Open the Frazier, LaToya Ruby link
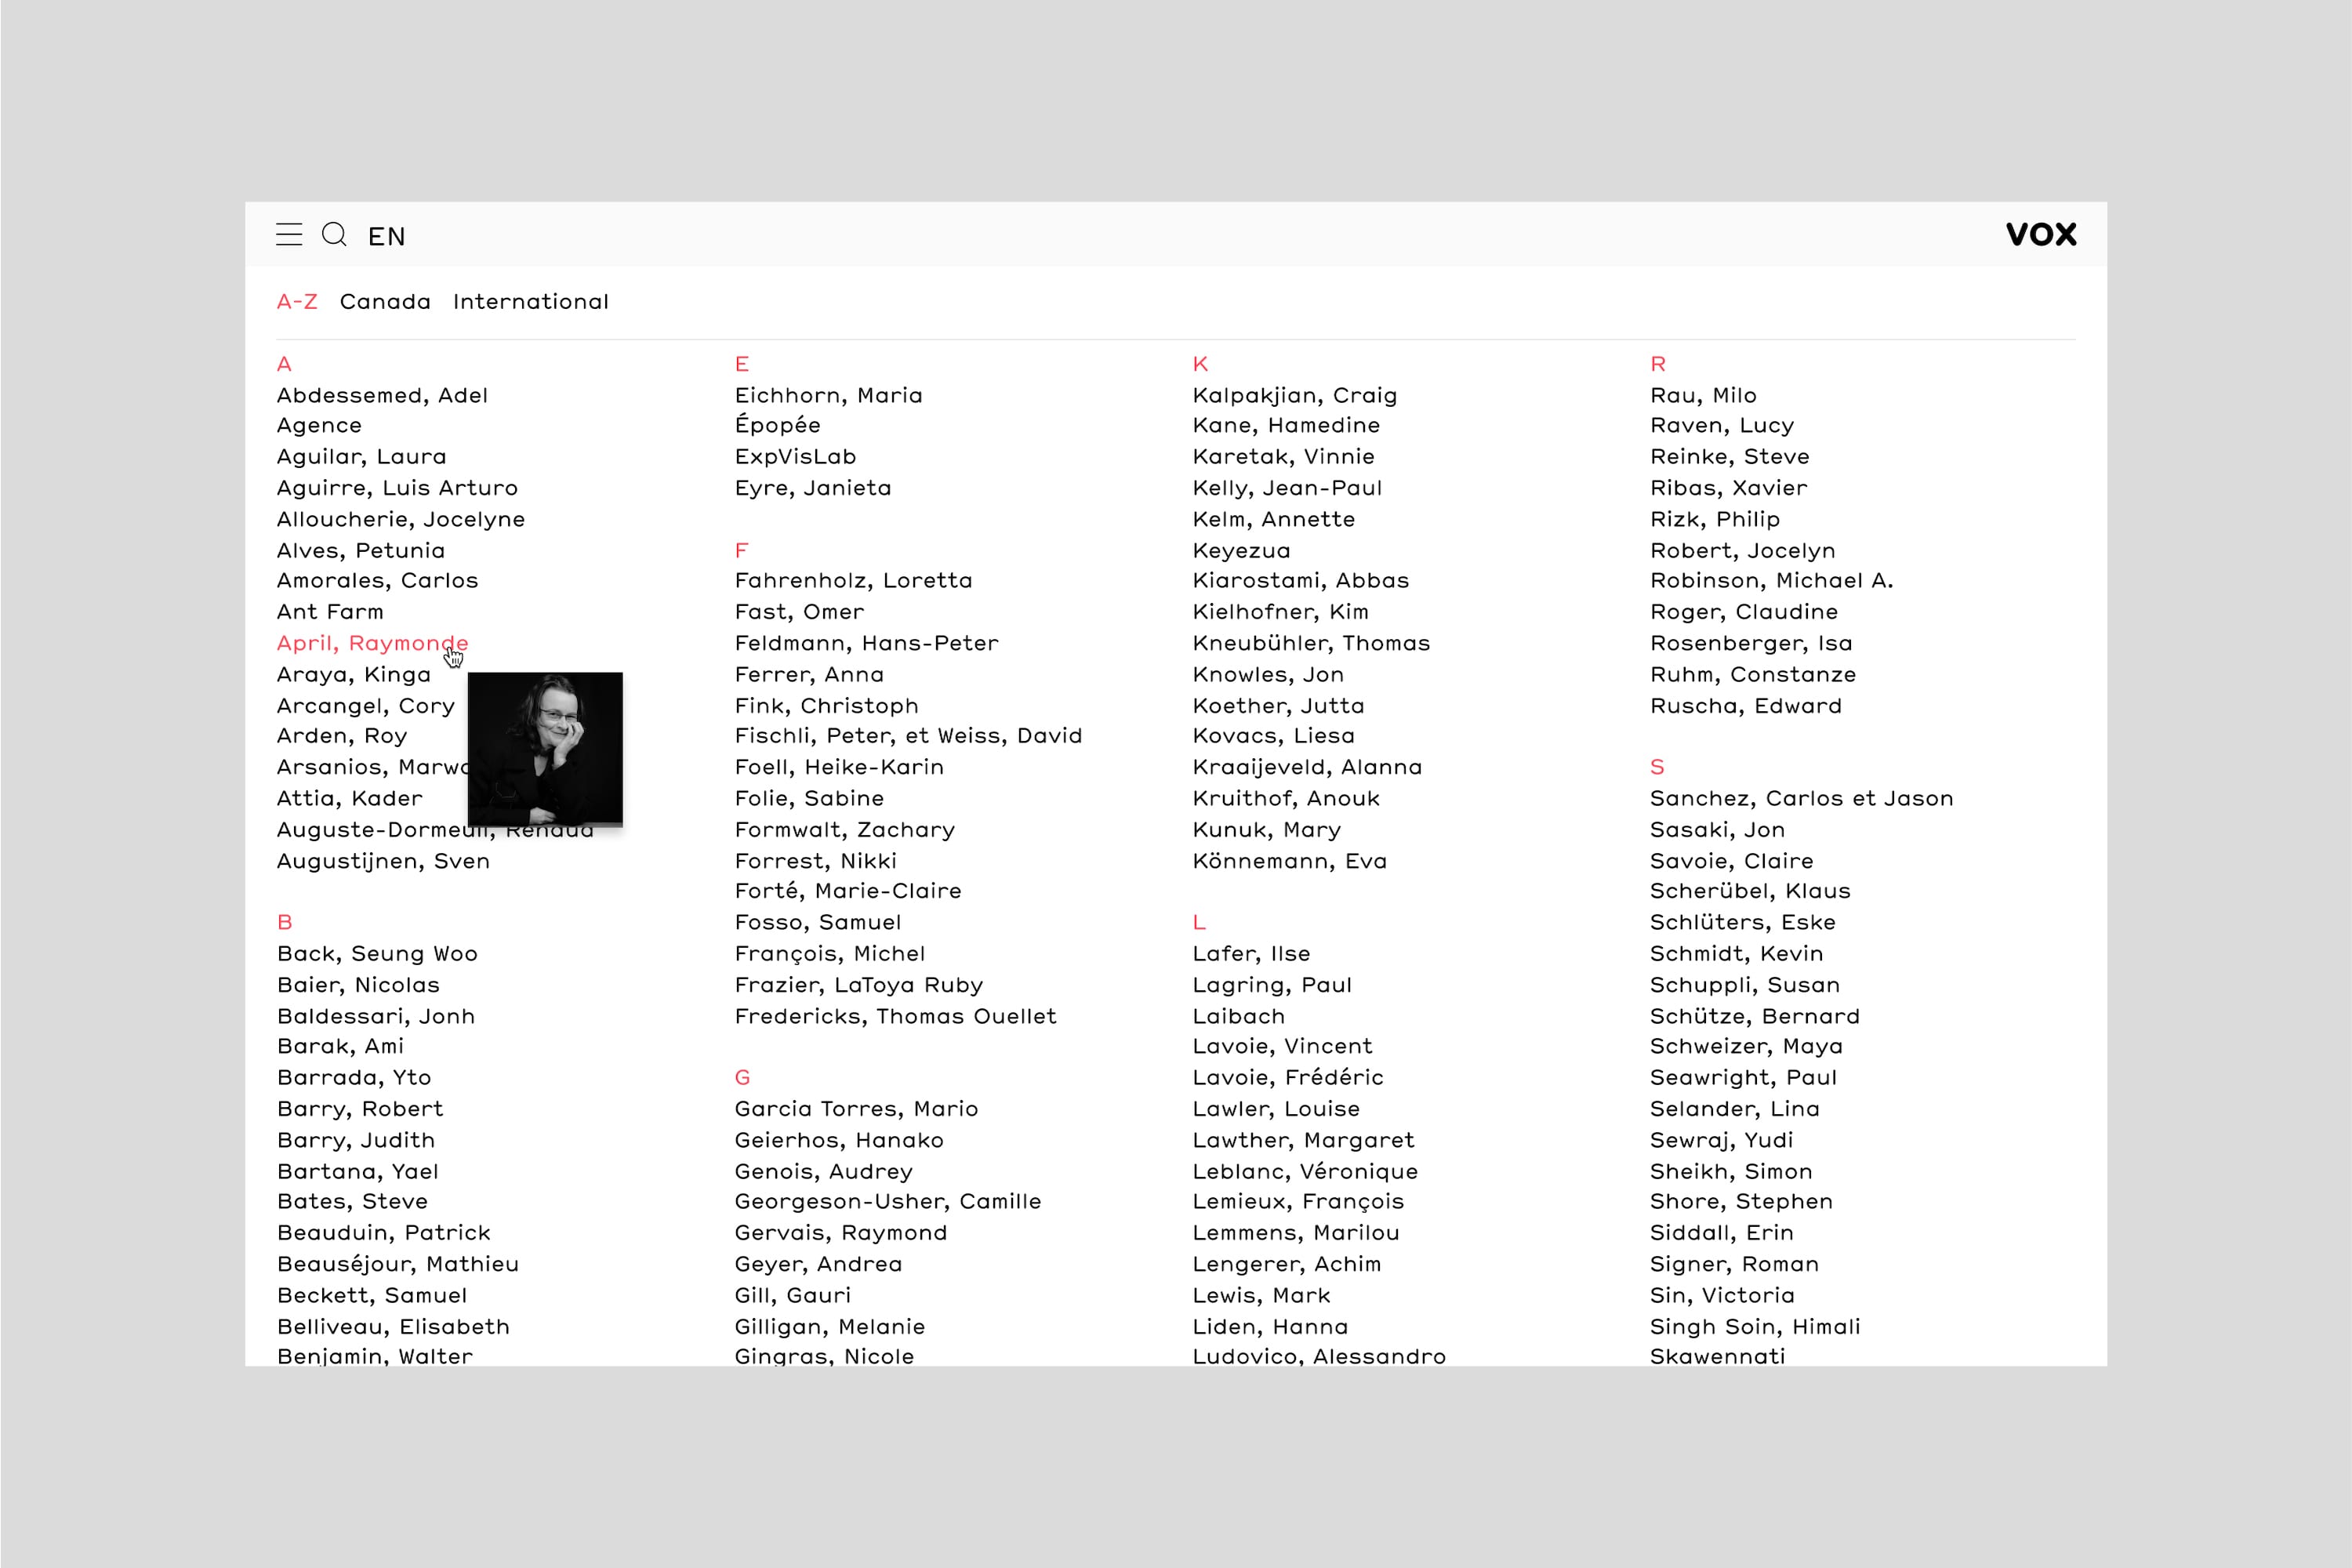The height and width of the screenshot is (1568, 2352). click(x=858, y=985)
